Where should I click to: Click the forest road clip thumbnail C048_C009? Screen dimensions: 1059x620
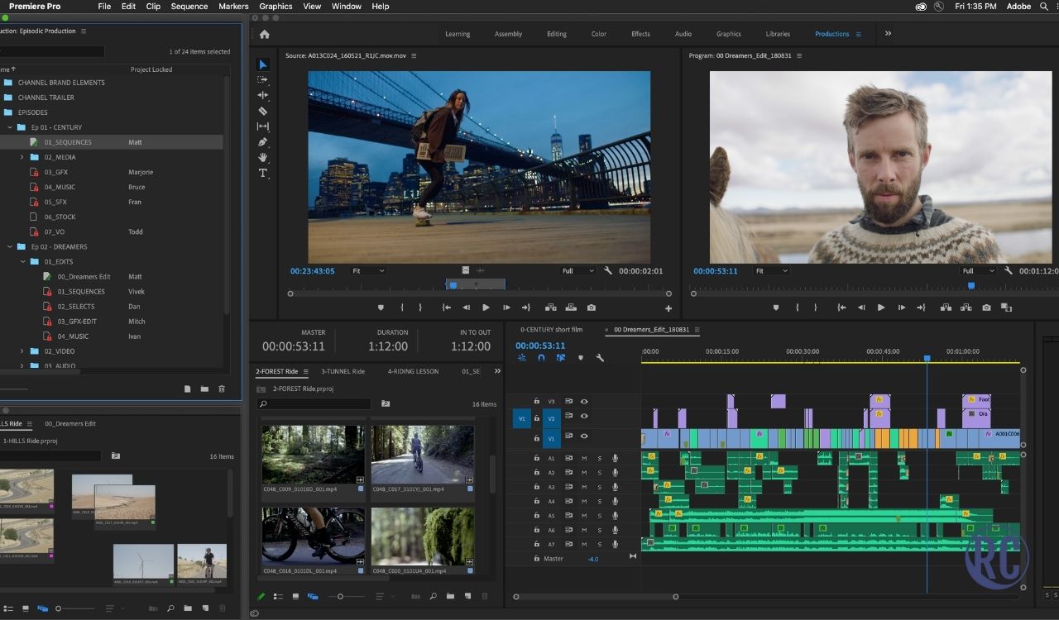[x=314, y=455]
